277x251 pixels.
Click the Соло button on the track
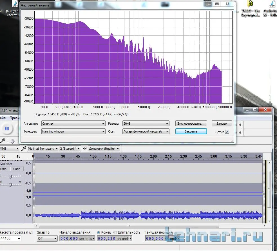tap(17, 169)
